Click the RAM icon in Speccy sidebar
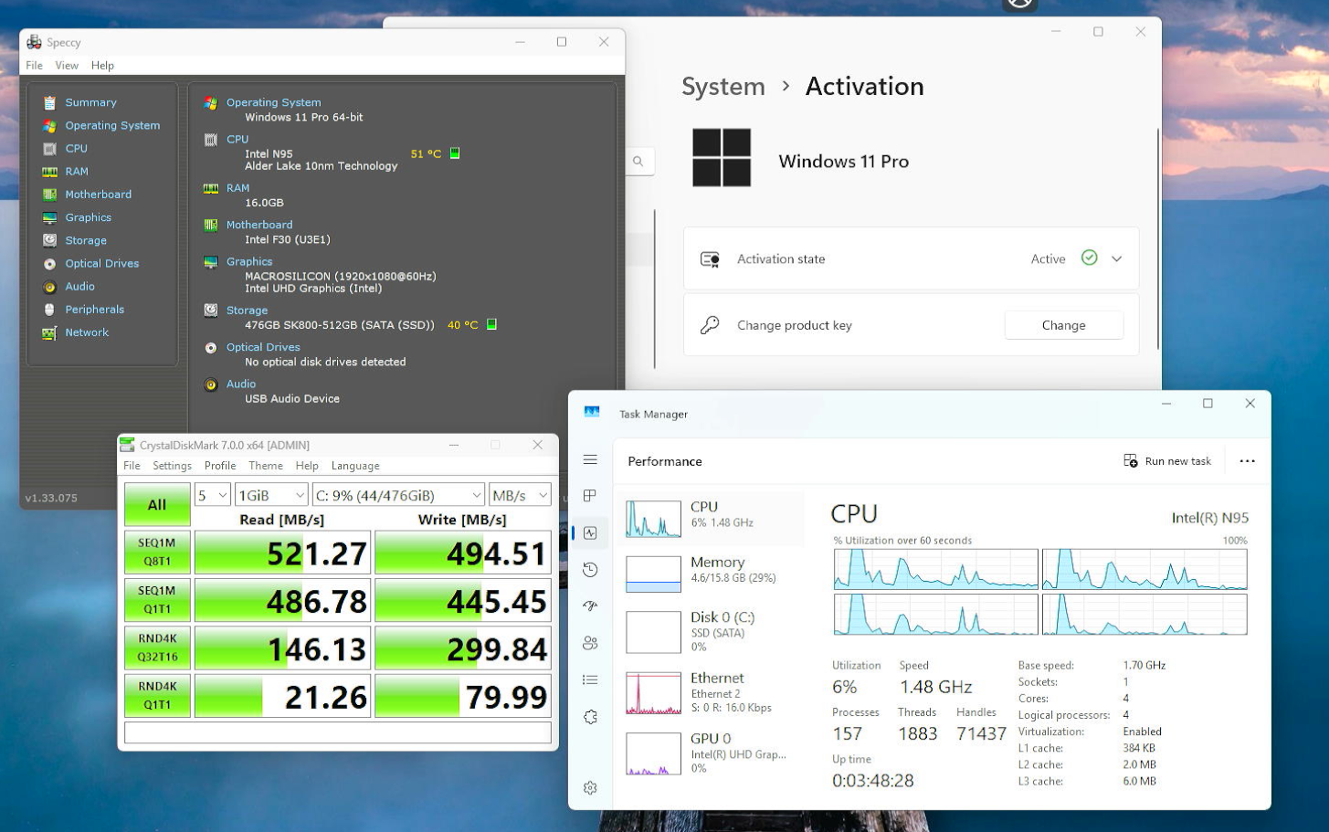This screenshot has height=832, width=1329. pos(49,172)
